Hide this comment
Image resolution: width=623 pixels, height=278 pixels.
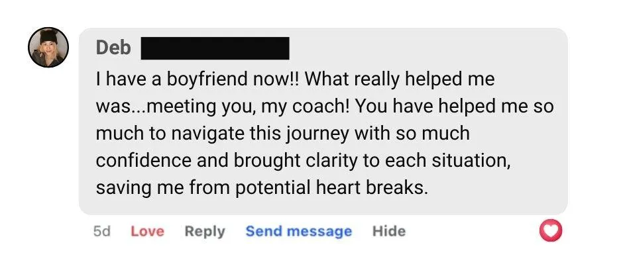pos(389,231)
